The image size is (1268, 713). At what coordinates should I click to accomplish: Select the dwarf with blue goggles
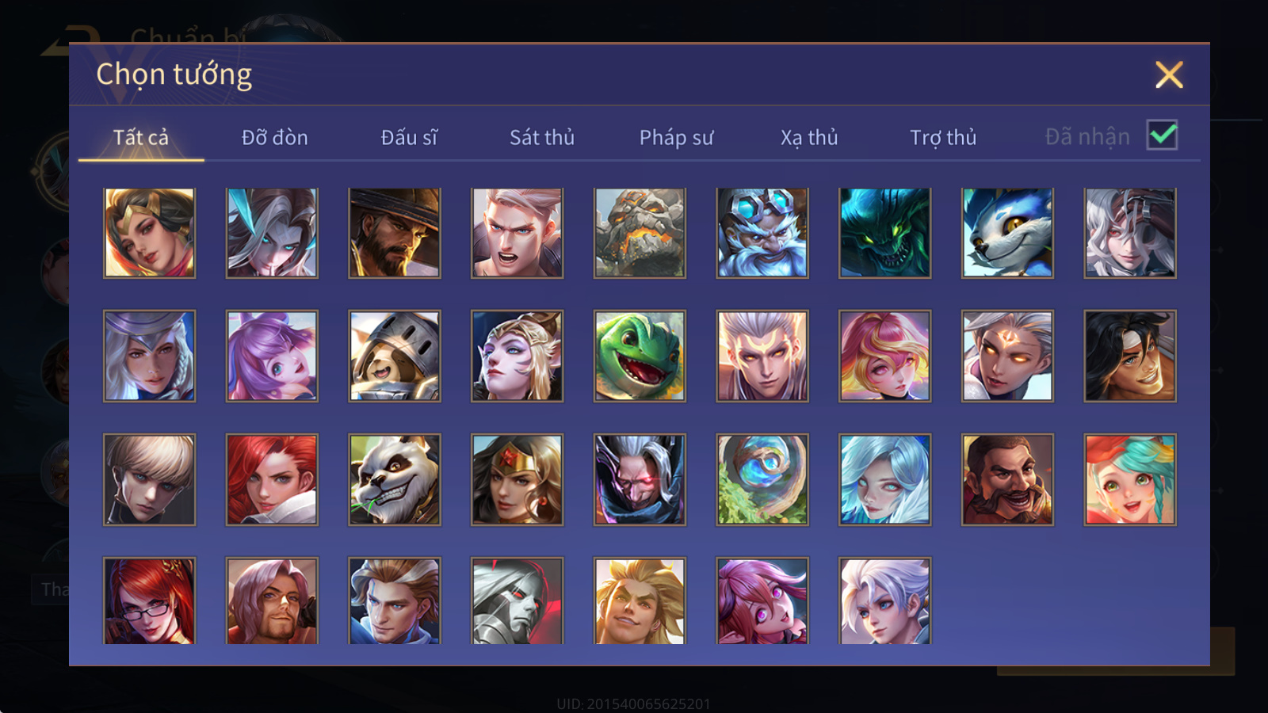coord(762,233)
